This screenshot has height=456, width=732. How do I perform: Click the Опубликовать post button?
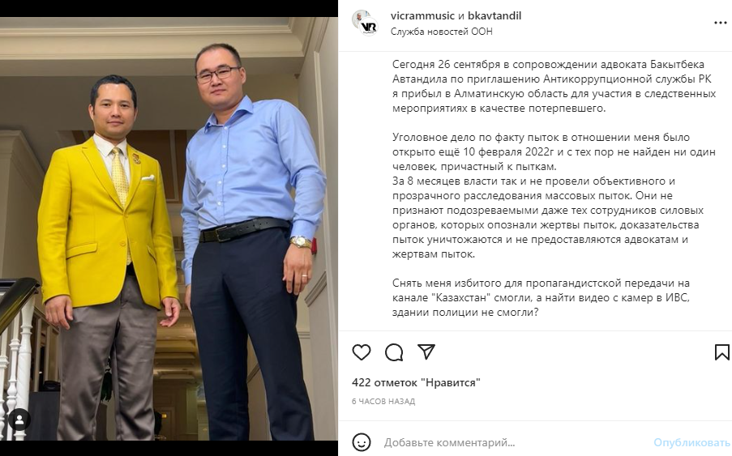691,442
